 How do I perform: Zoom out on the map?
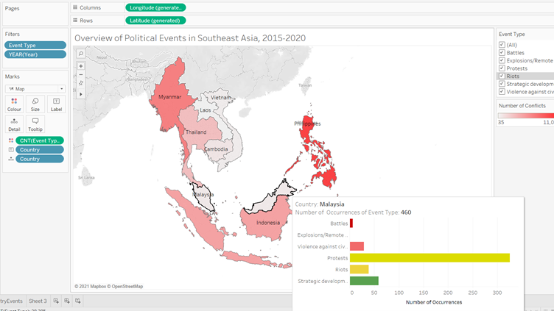(81, 74)
